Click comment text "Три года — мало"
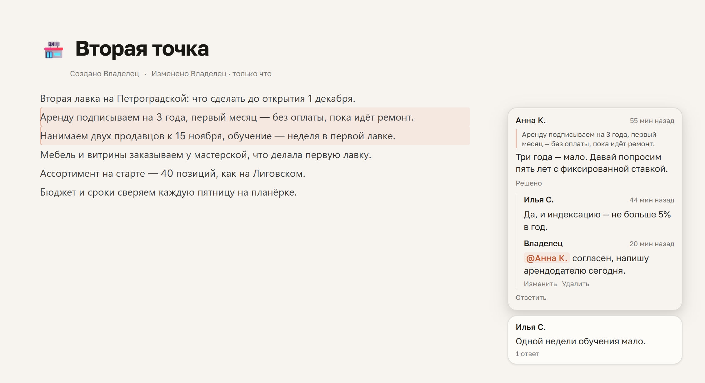Image resolution: width=705 pixels, height=383 pixels. pos(592,163)
